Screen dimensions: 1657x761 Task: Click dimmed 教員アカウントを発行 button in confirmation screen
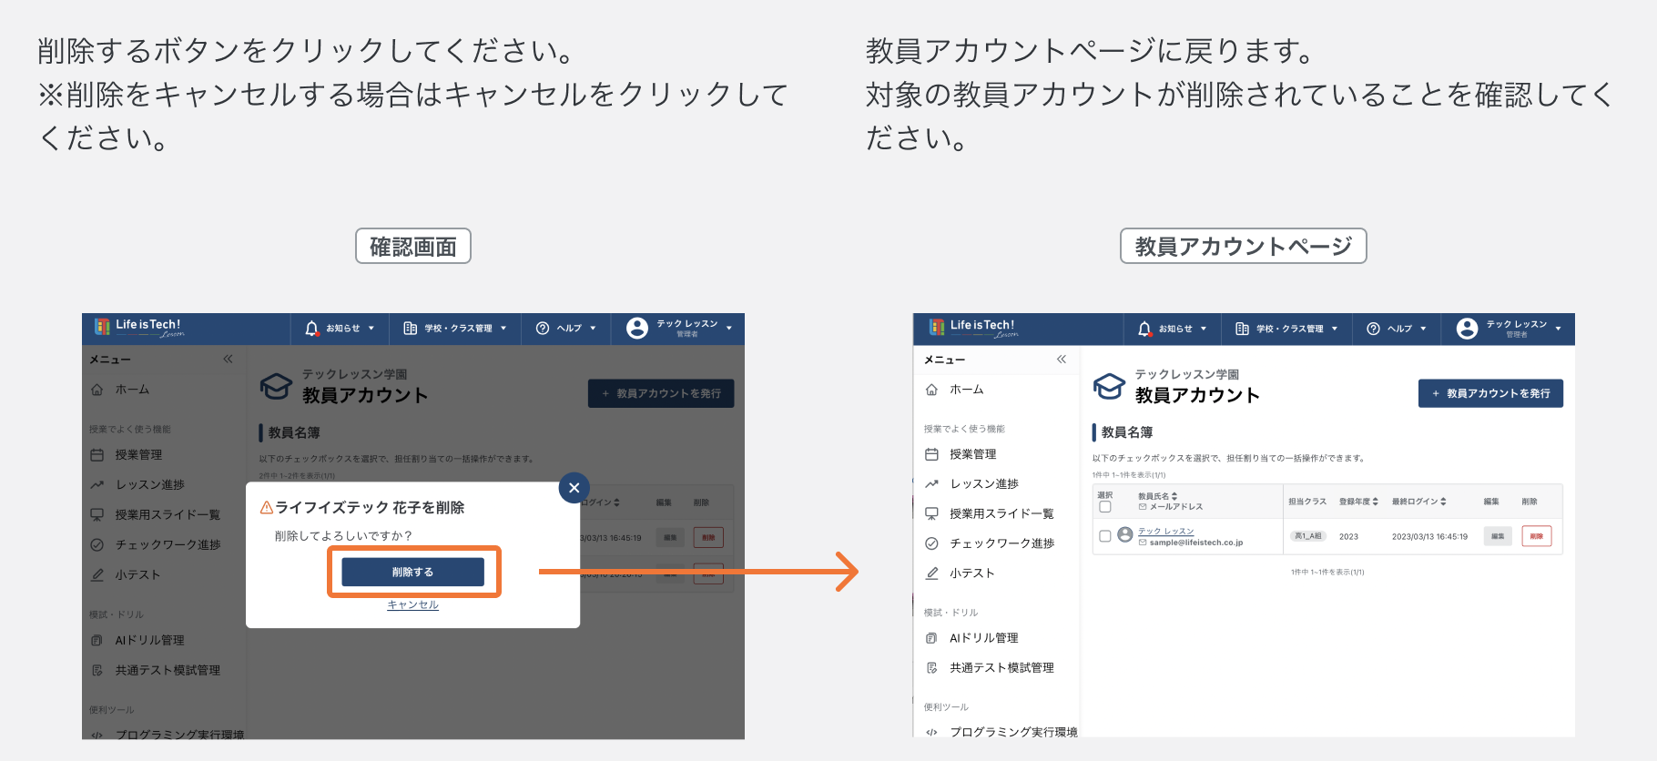click(661, 393)
